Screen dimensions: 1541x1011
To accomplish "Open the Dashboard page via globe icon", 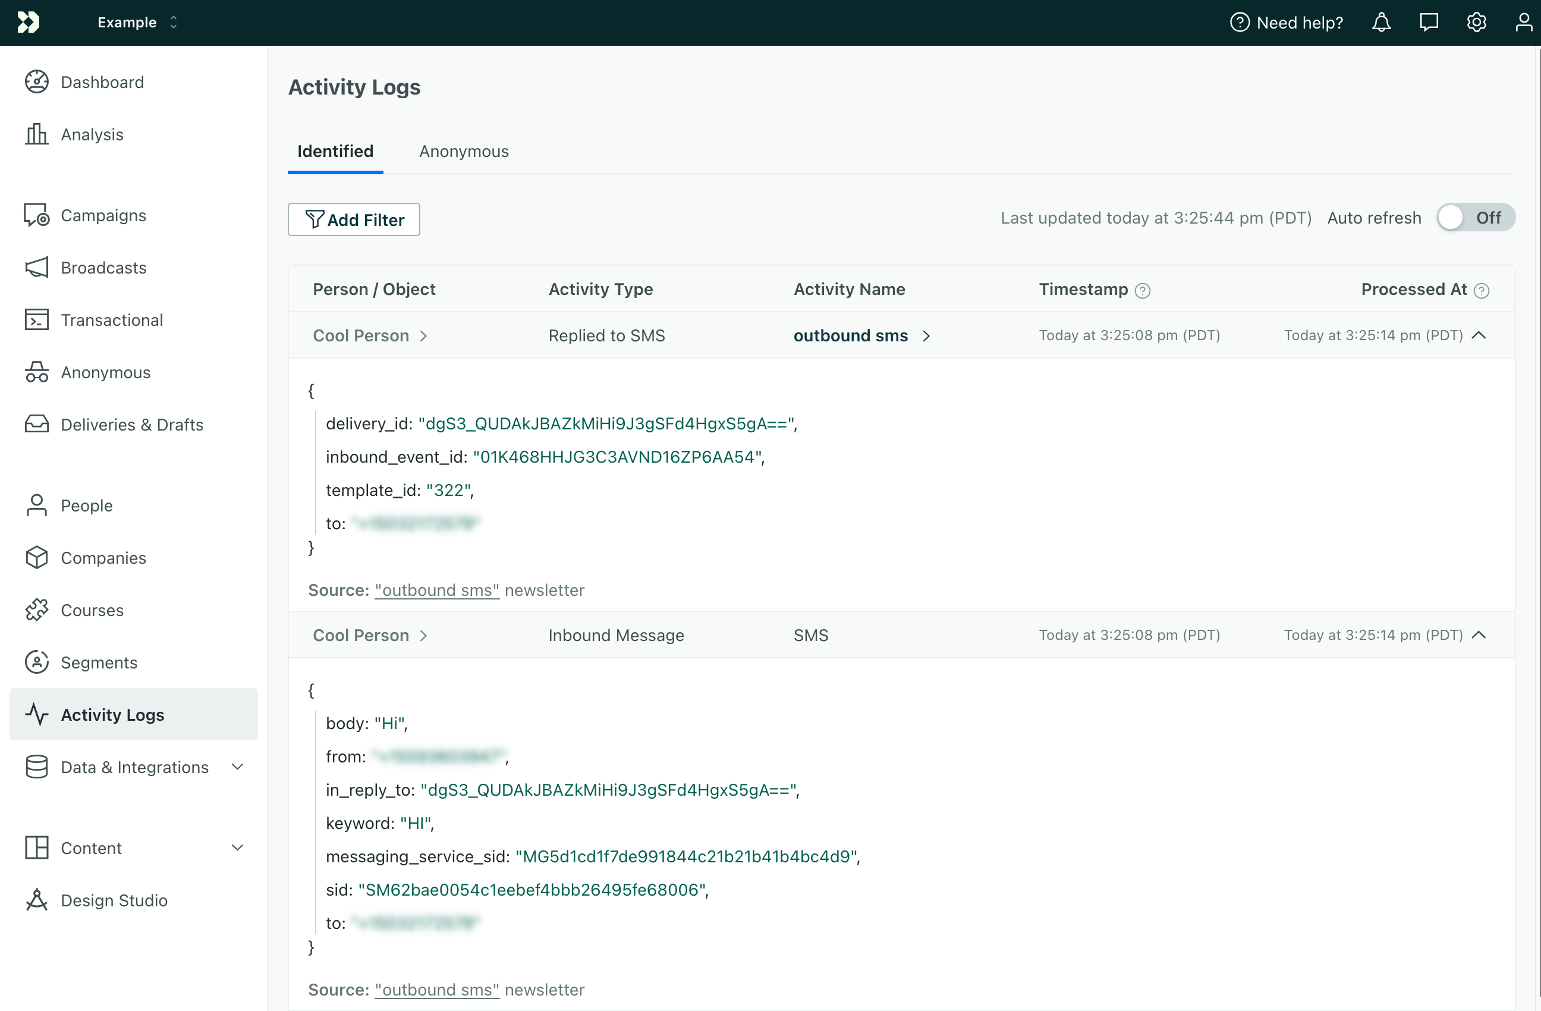I will pos(36,81).
